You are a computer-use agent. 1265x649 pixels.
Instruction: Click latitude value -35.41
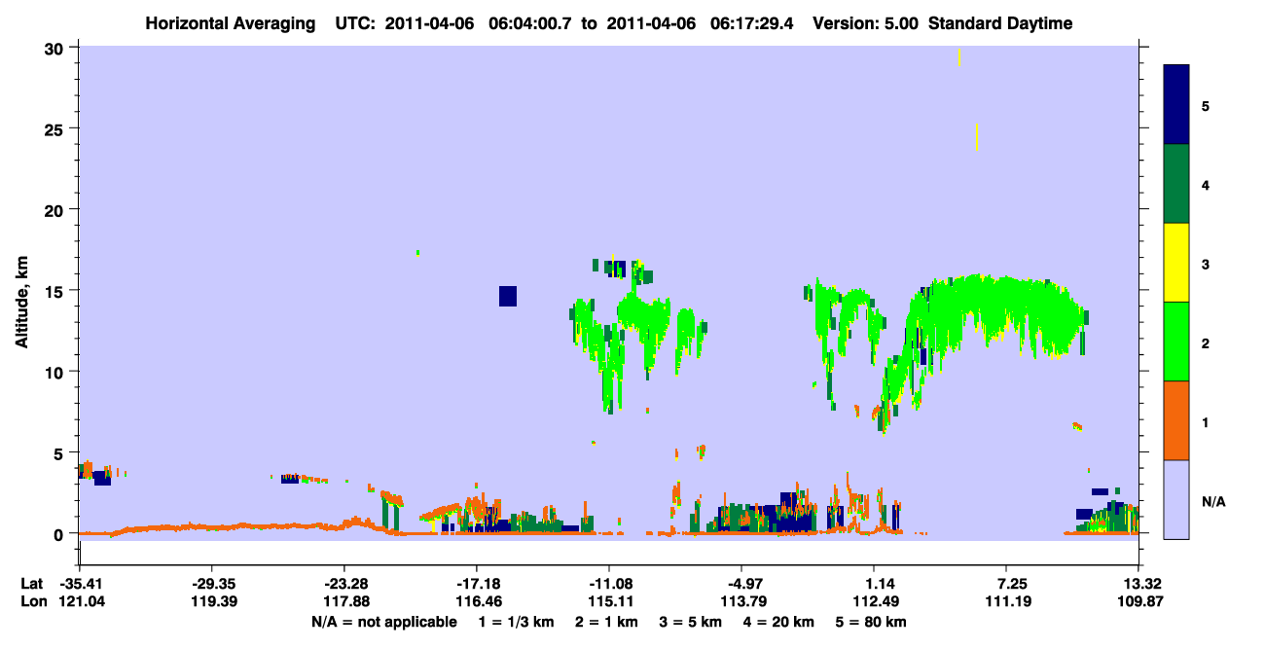(x=80, y=584)
